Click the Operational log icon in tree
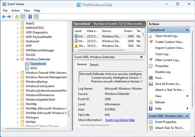This screenshot has height=137, width=195. pos(27,64)
